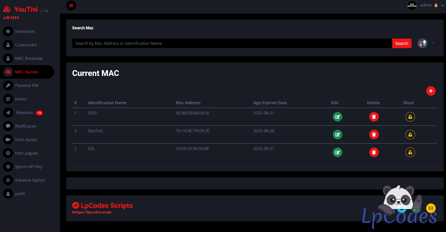Image resolution: width=446 pixels, height=232 pixels.
Task: Click the hamburger menu toggle button
Action: [x=71, y=6]
